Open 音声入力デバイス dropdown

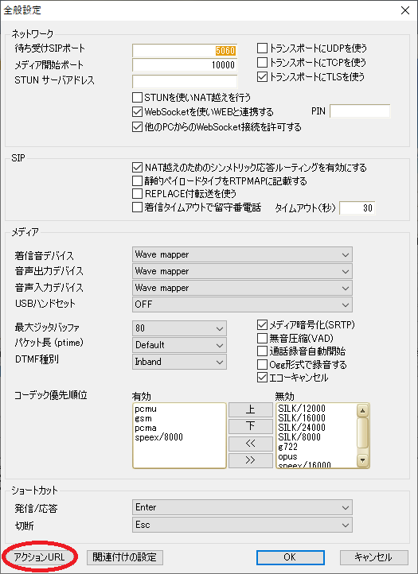pyautogui.click(x=242, y=288)
